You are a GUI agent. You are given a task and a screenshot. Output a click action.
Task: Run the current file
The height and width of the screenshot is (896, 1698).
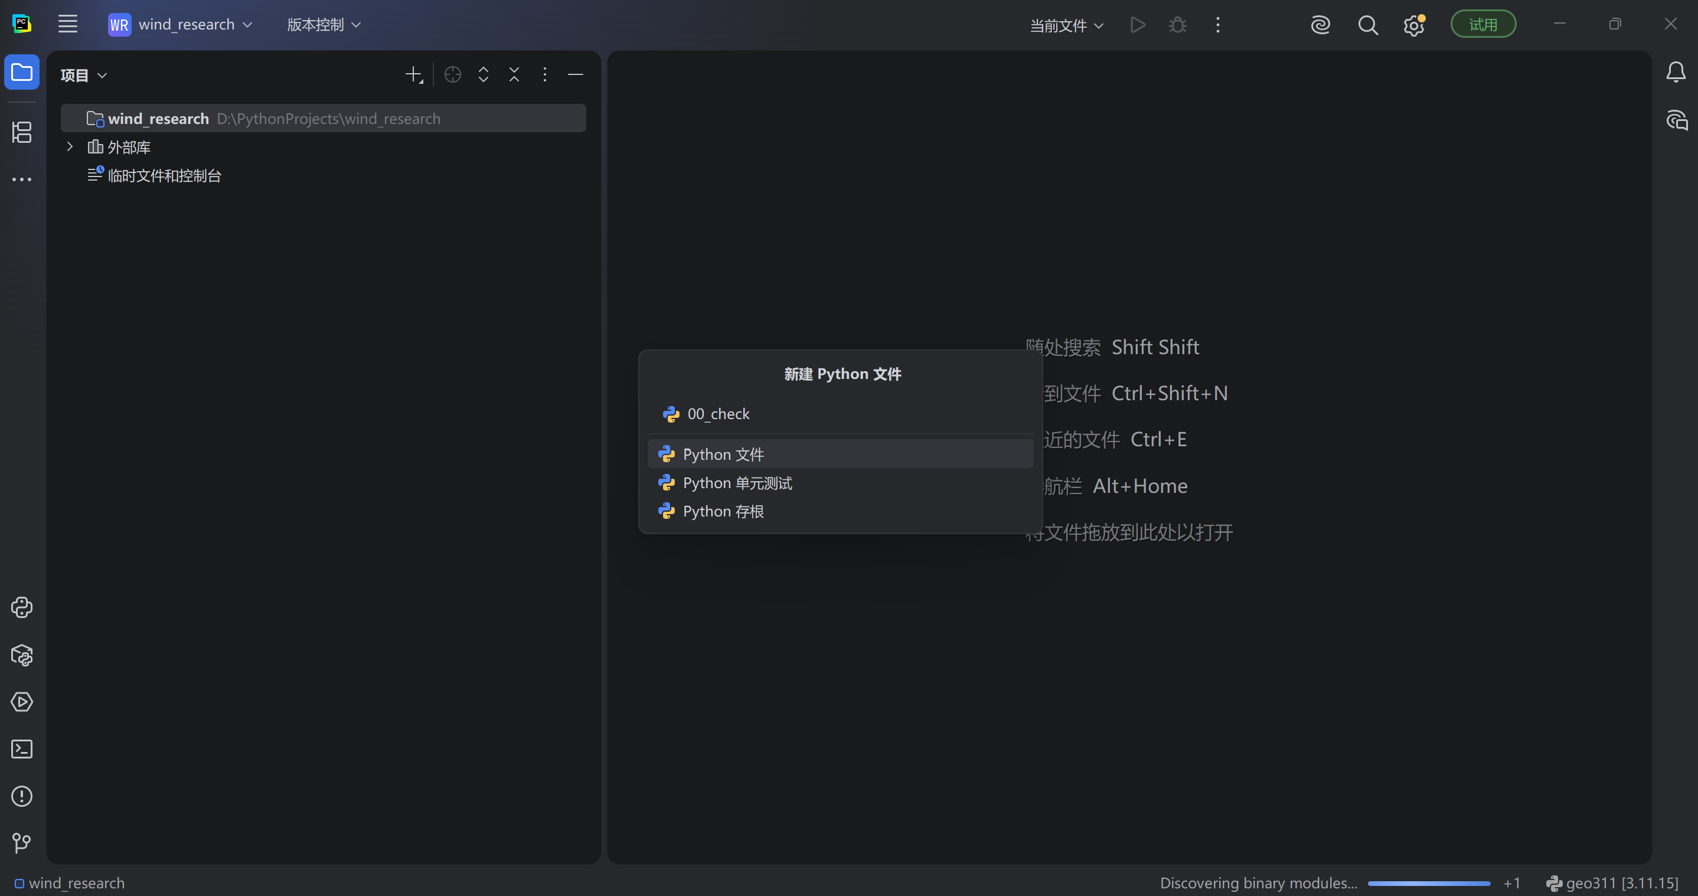[x=1137, y=25]
